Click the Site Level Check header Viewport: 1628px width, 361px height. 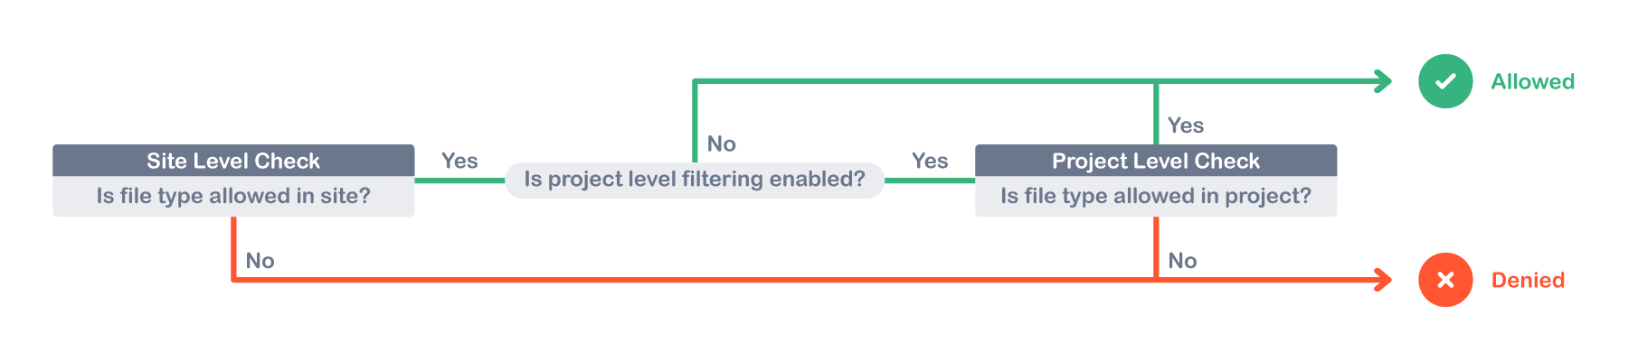click(x=233, y=161)
